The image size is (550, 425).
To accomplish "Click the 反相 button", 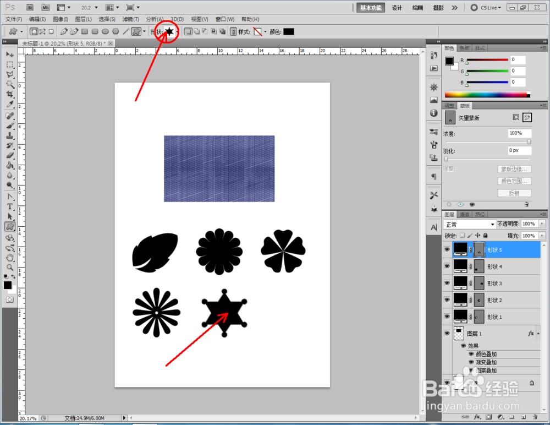I will point(514,193).
